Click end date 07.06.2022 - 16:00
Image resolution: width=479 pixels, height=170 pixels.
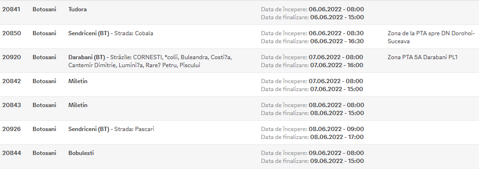click(x=337, y=65)
